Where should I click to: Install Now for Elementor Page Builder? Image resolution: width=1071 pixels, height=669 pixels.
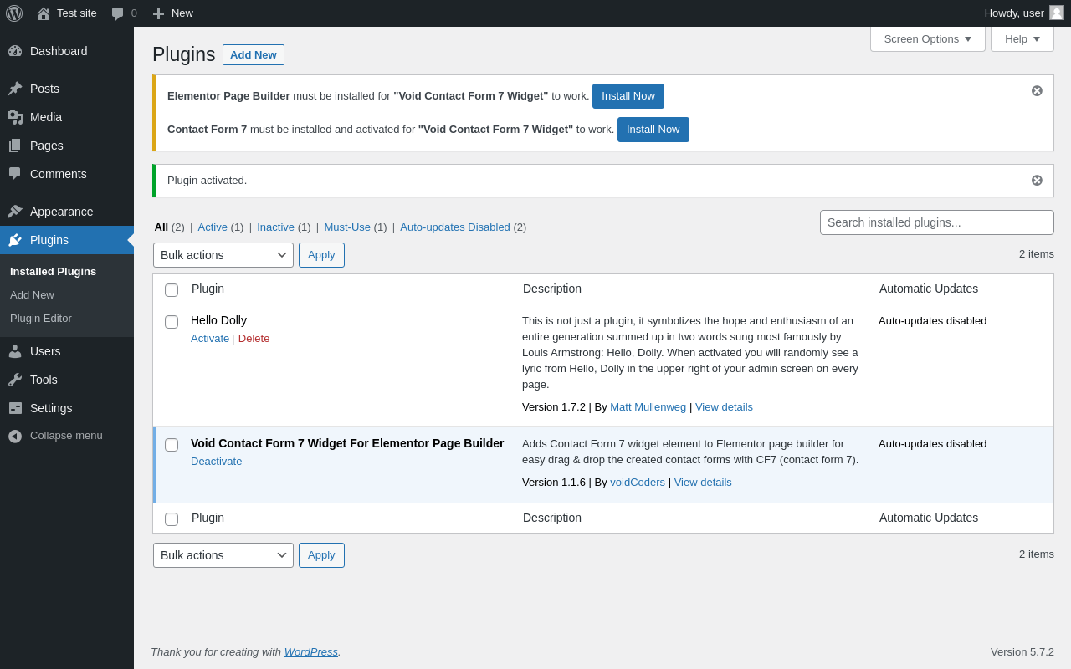pyautogui.click(x=628, y=96)
